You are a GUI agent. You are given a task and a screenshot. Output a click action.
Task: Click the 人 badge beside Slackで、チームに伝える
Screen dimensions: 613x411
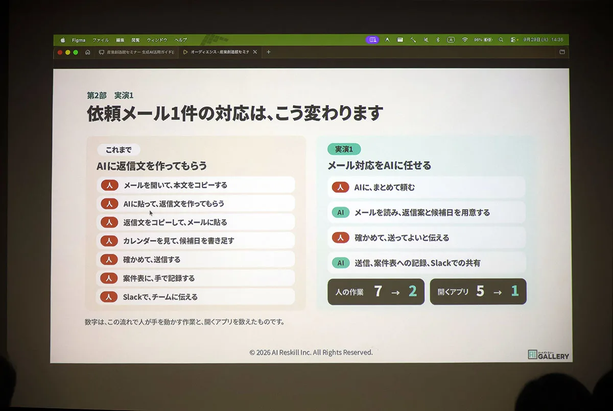tap(109, 296)
